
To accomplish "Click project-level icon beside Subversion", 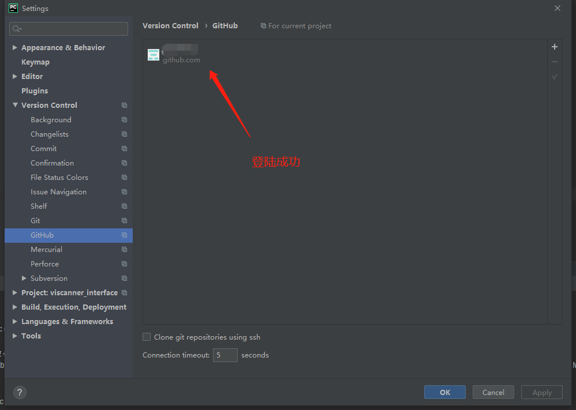I will [124, 278].
